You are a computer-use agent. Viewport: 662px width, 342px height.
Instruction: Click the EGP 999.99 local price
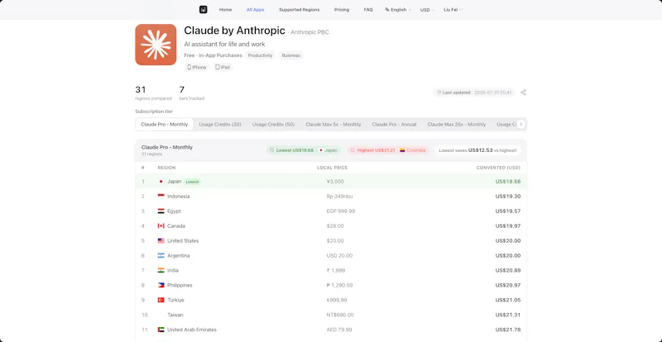(341, 211)
